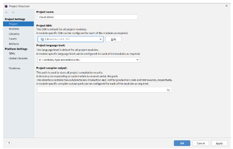Confirm with the OK button
The height and width of the screenshot is (149, 233).
point(182,143)
